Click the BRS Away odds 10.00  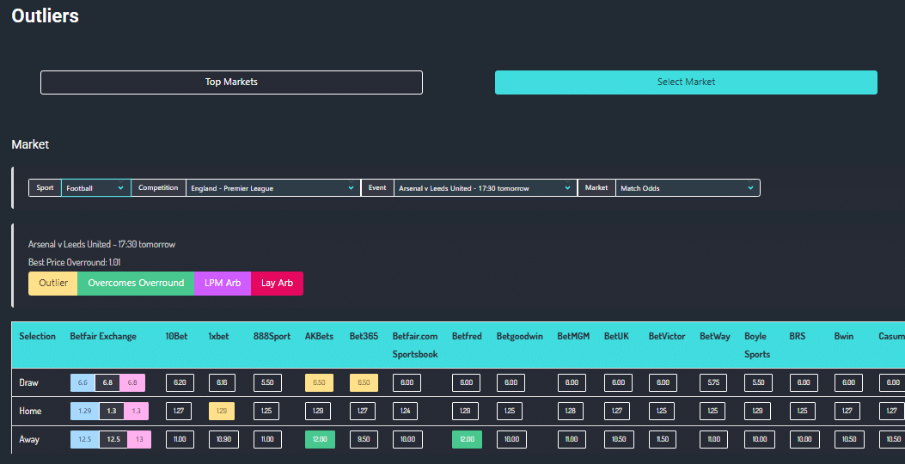804,439
